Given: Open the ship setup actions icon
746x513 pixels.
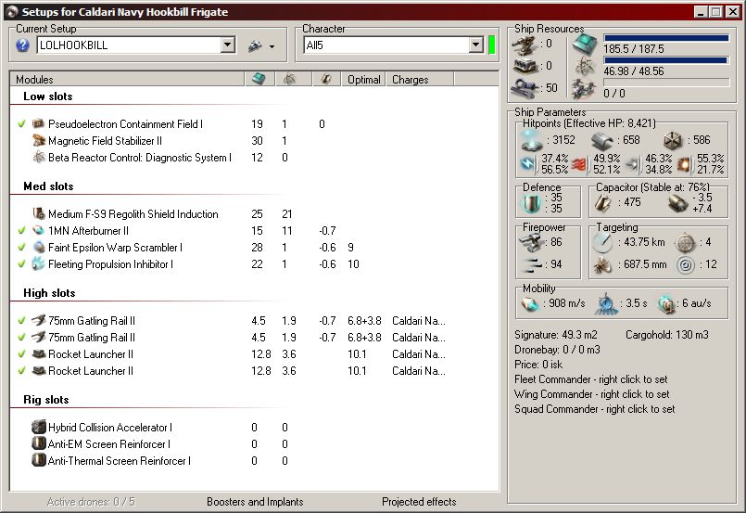Looking at the screenshot, I should tap(255, 45).
